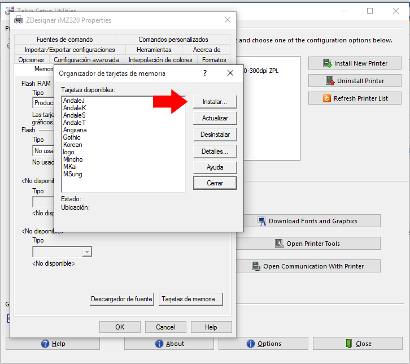Click the Uninstall Printer icon

click(330, 81)
